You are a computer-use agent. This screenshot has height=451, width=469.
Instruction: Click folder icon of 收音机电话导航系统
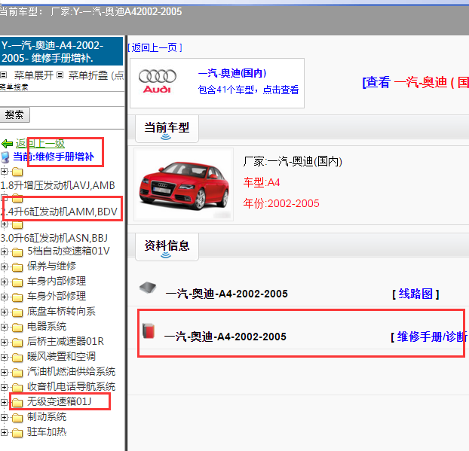pyautogui.click(x=17, y=388)
